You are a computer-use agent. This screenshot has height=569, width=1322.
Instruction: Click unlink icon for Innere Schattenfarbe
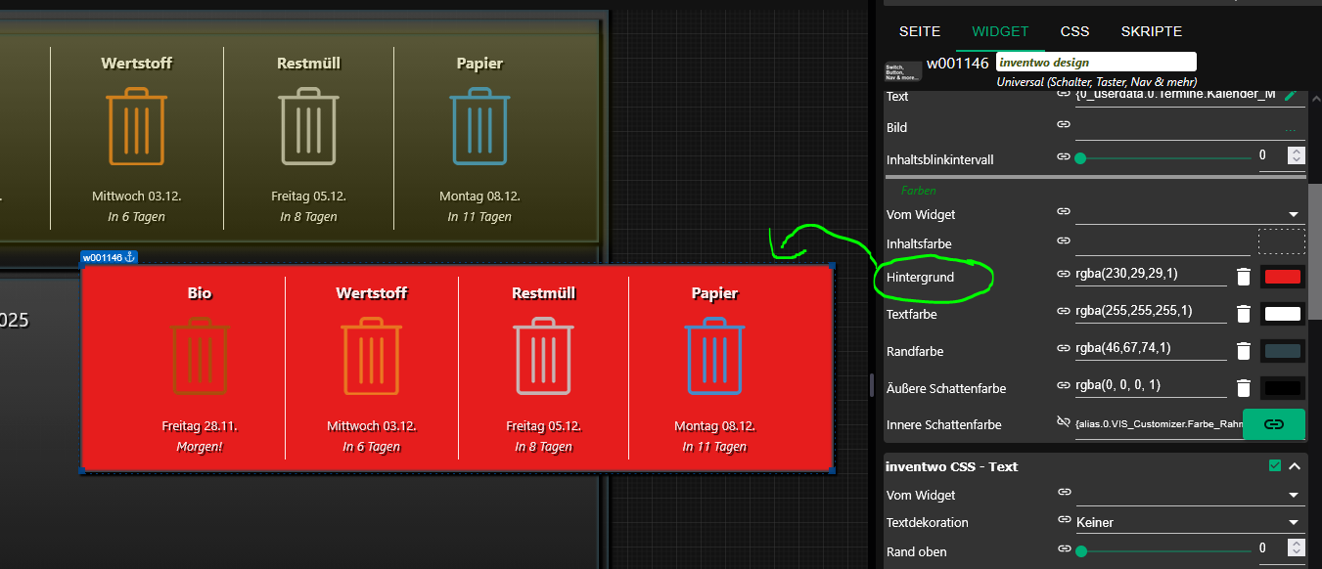point(1064,421)
